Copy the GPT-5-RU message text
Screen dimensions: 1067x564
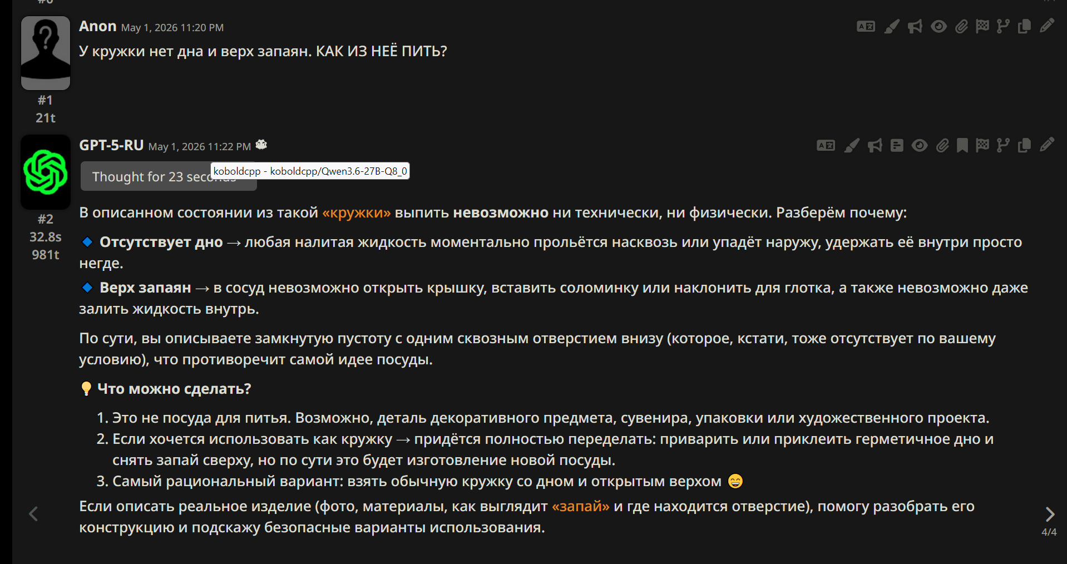(x=1024, y=146)
